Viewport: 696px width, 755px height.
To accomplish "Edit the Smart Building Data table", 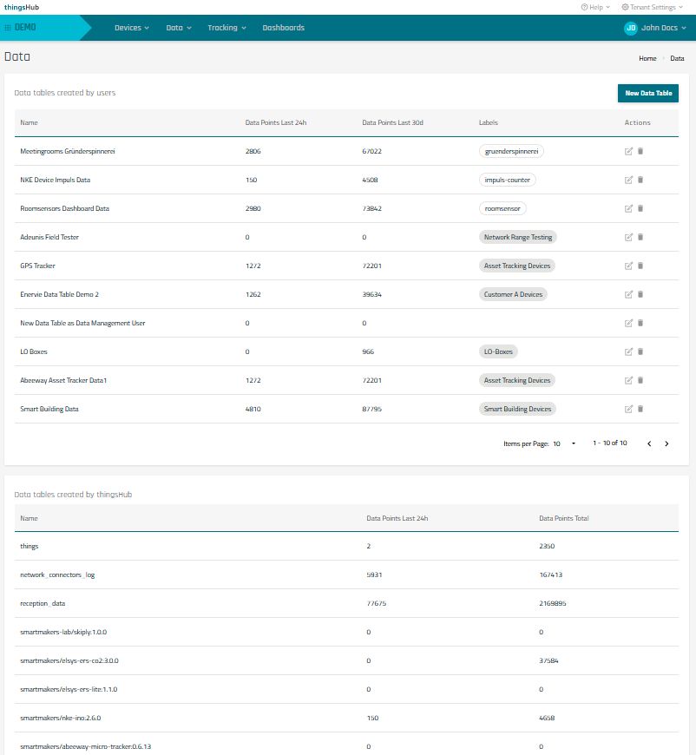I will click(x=628, y=409).
